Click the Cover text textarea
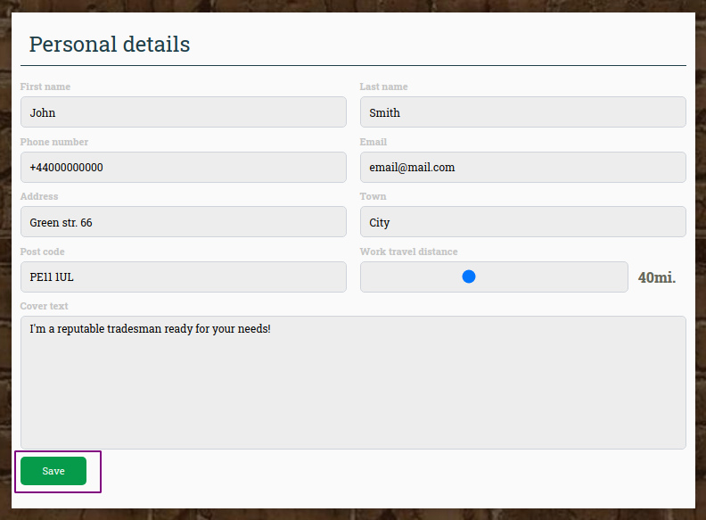 (x=353, y=382)
